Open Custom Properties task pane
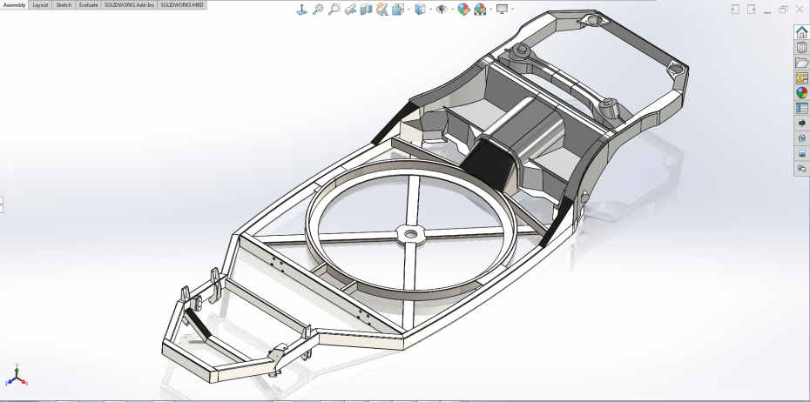Viewport: 810px width, 402px height. click(801, 109)
